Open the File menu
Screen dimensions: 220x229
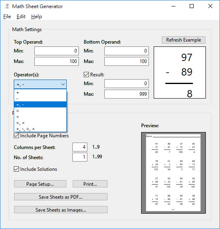click(x=7, y=17)
